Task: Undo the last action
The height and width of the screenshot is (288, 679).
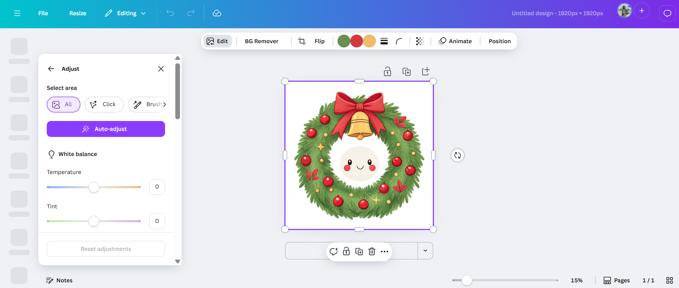Action: (170, 13)
